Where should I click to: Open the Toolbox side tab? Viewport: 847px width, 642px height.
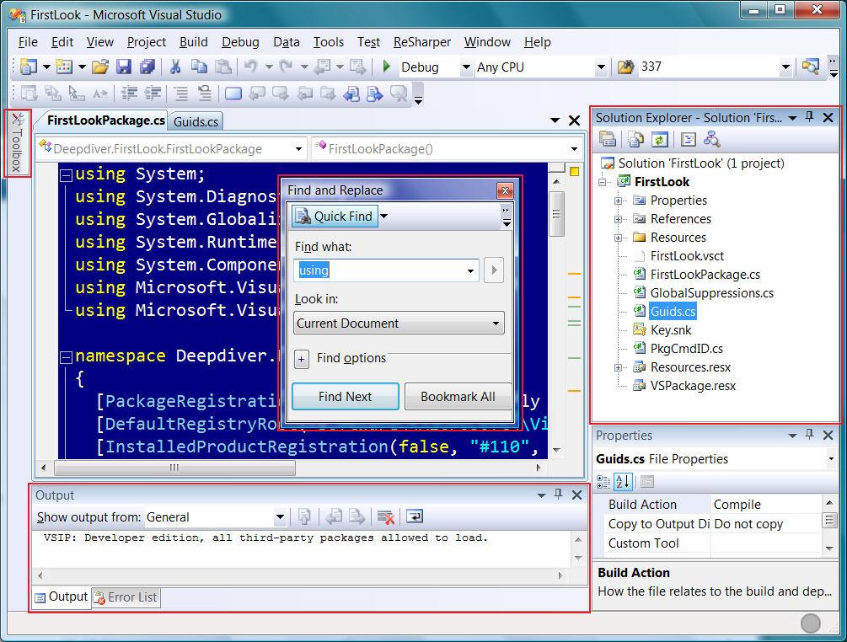point(18,143)
